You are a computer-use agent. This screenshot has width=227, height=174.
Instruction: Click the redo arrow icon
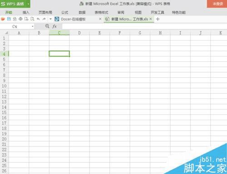(x=44, y=19)
